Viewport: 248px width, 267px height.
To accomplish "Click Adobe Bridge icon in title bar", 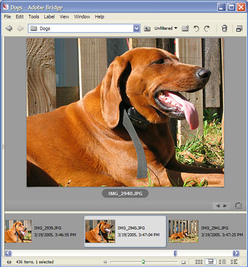I will click(x=5, y=7).
